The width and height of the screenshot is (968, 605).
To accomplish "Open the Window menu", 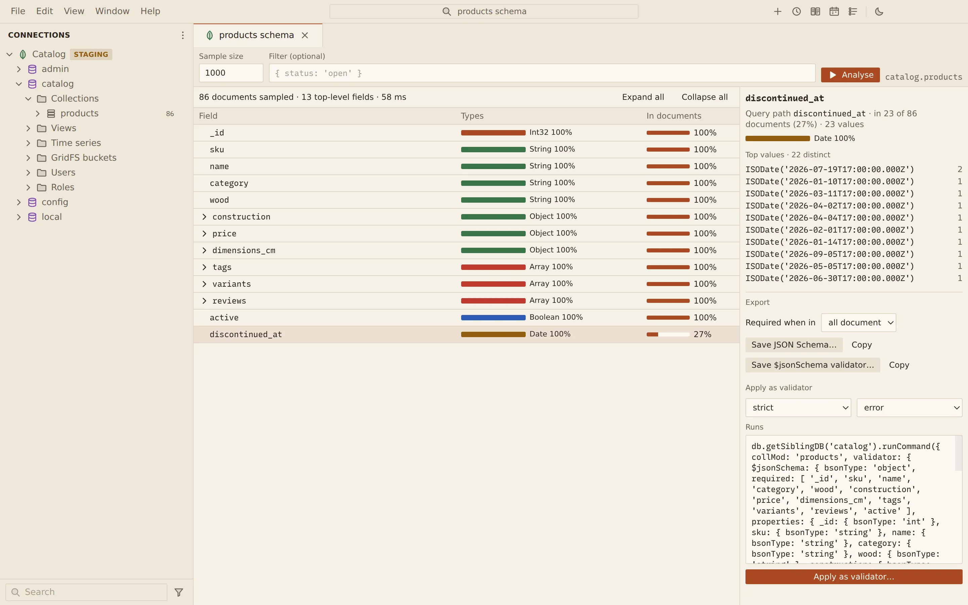I will (112, 11).
